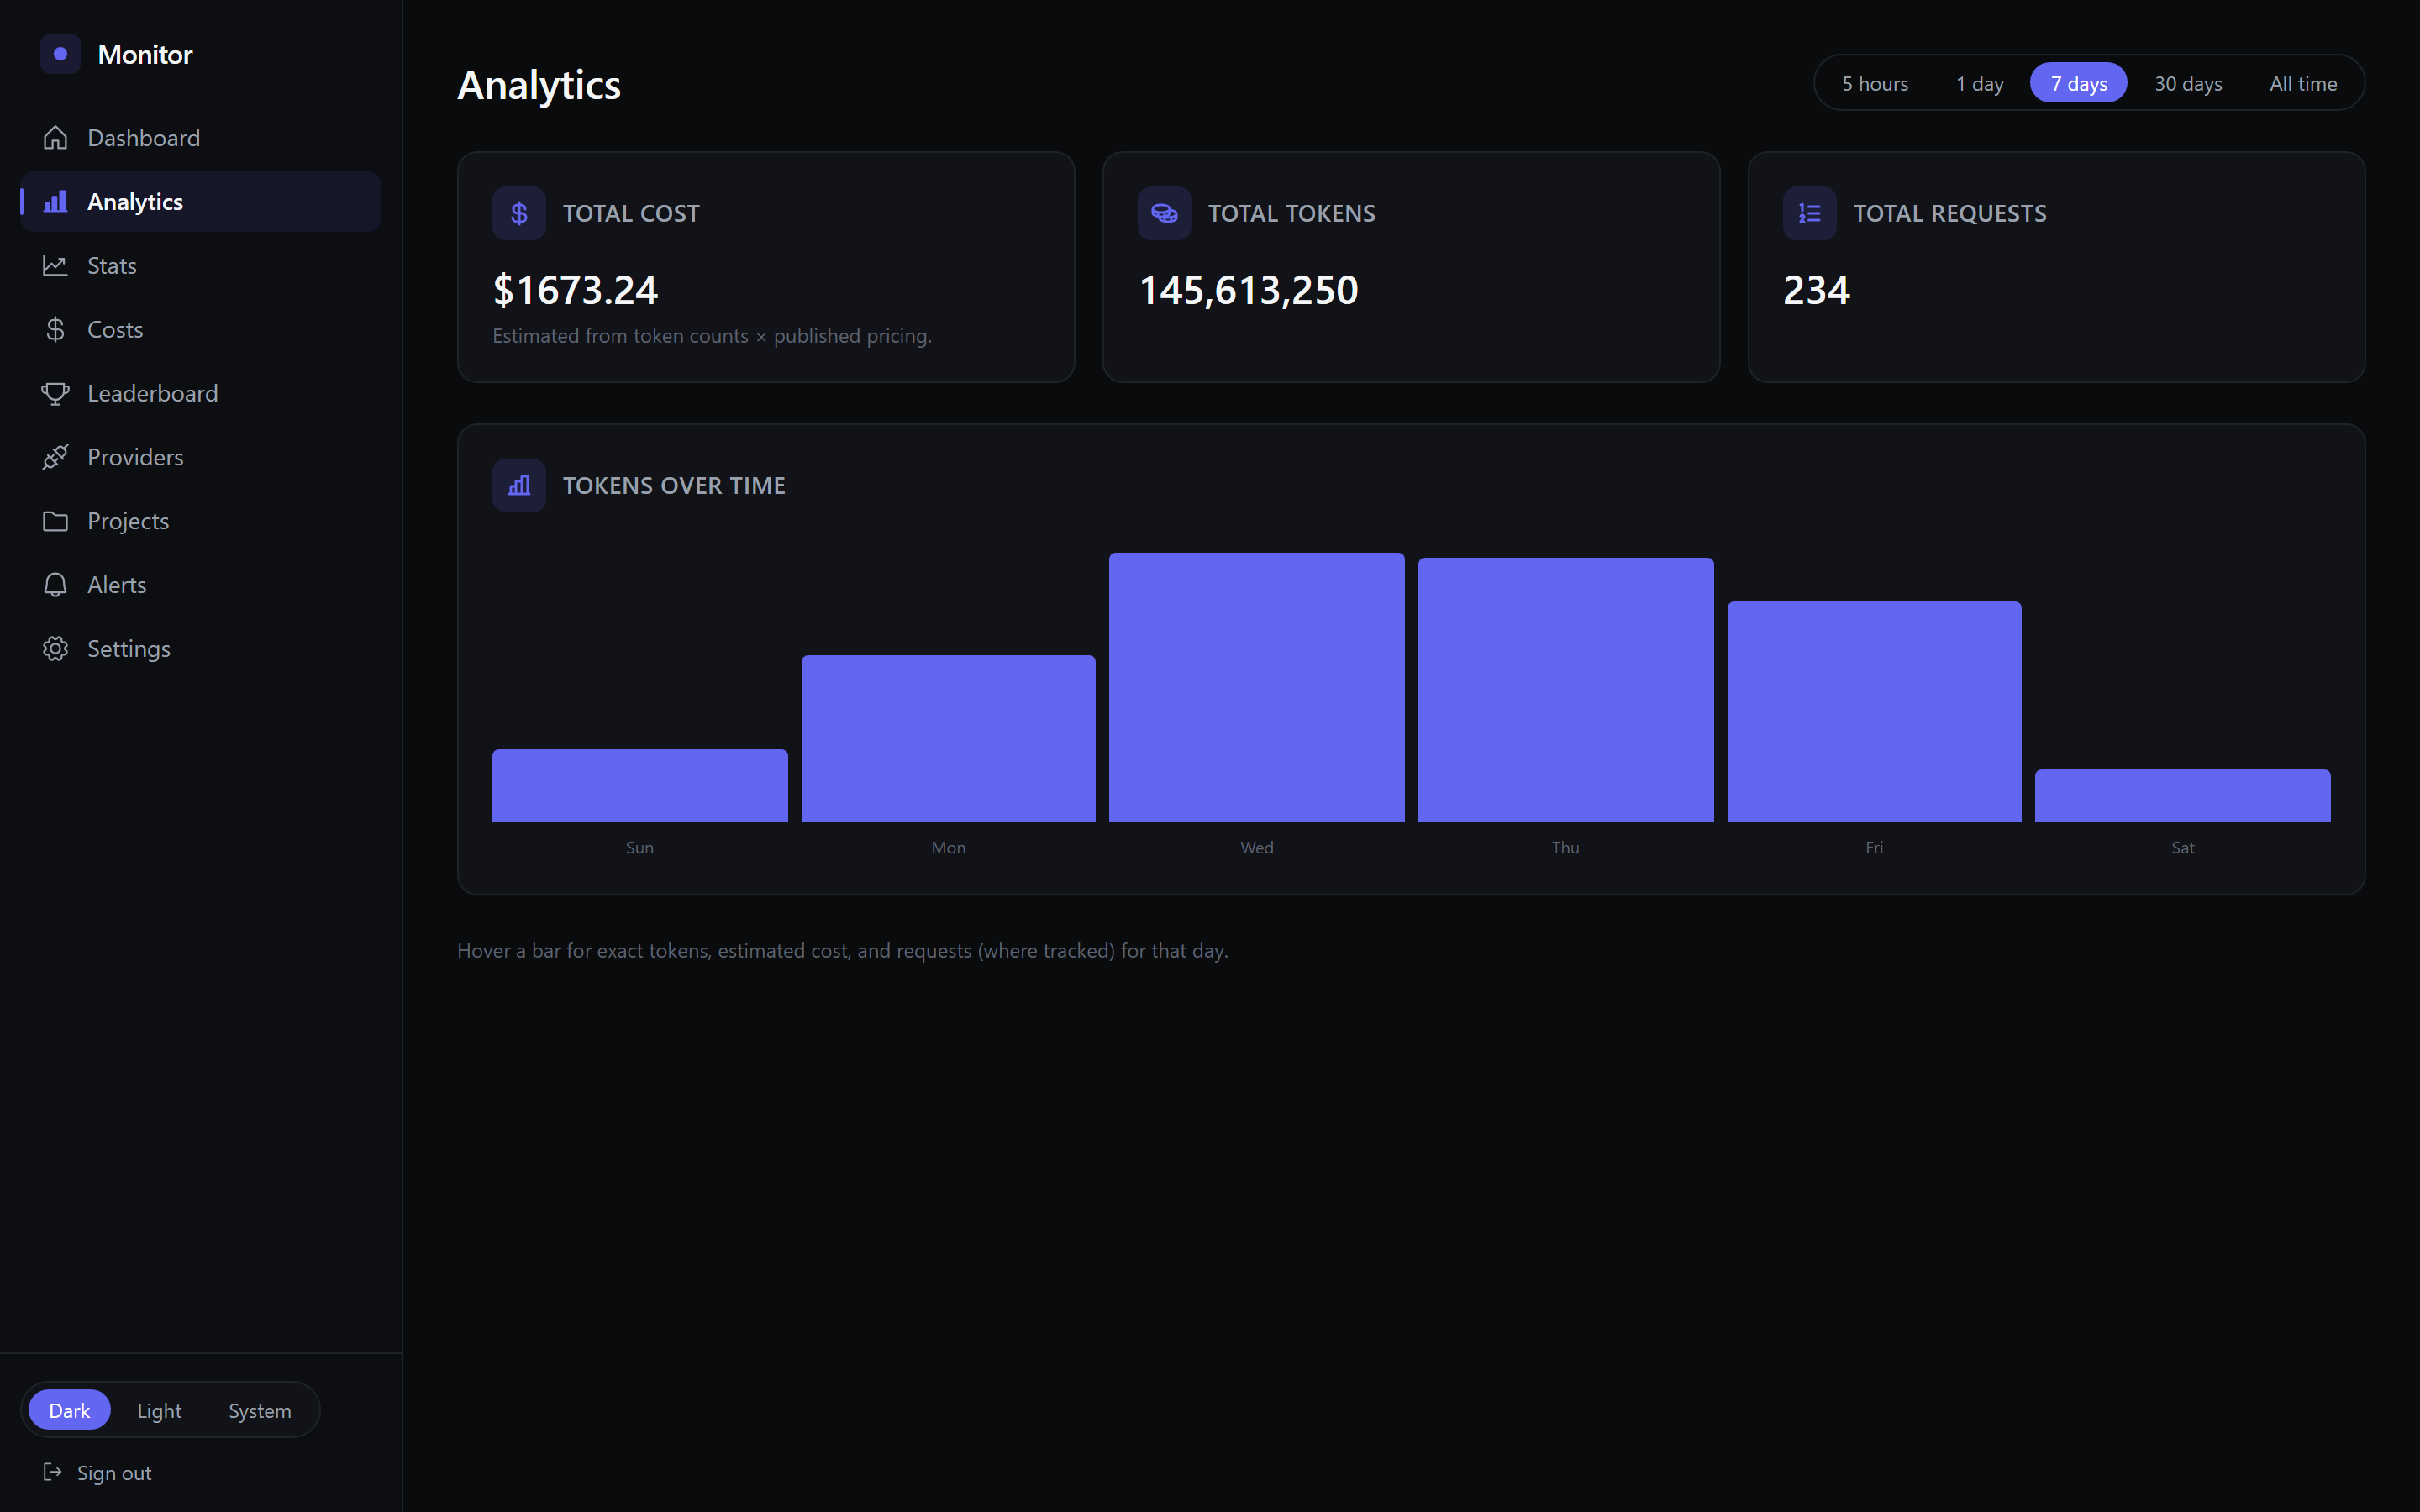Open the Settings page label
2420x1512 pixels.
pos(128,649)
